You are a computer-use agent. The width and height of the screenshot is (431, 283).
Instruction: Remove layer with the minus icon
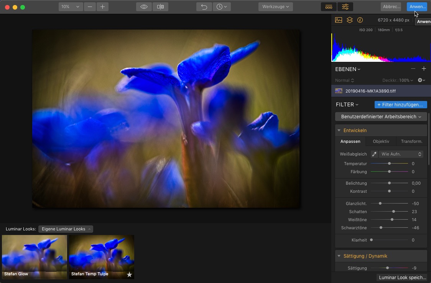click(x=413, y=69)
